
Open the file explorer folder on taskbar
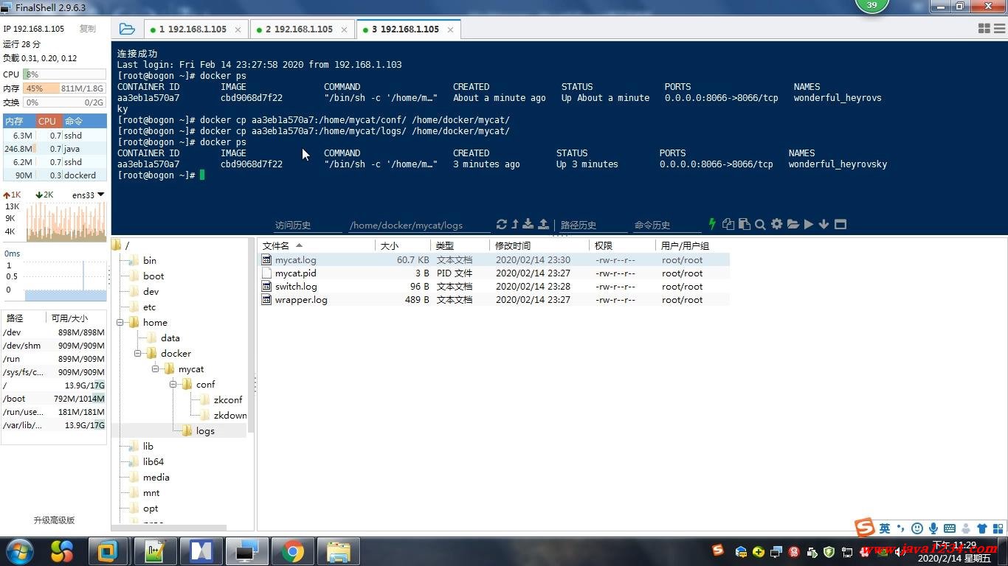click(339, 551)
